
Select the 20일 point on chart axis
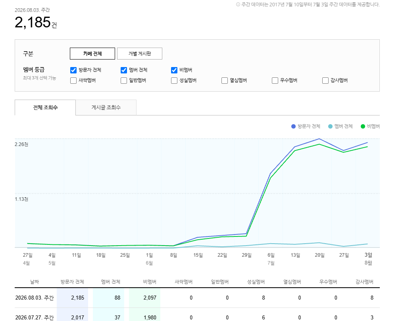pos(319,255)
